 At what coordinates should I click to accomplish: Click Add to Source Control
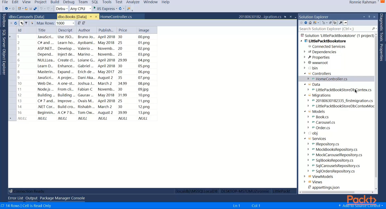pyautogui.click(x=361, y=205)
